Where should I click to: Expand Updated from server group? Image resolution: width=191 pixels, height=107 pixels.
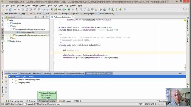(13, 80)
